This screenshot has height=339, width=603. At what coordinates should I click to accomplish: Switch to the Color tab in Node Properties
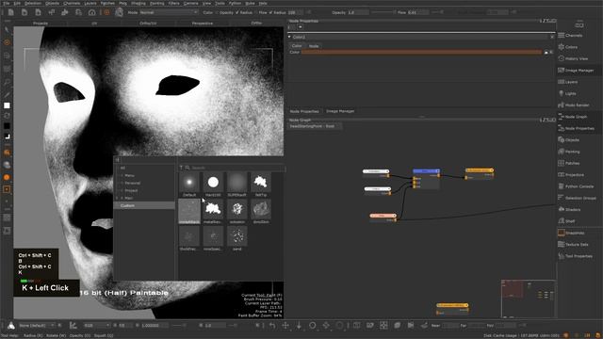tap(297, 46)
